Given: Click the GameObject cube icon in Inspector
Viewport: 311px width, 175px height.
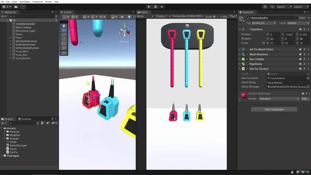Looking at the screenshot, I should click(x=241, y=19).
